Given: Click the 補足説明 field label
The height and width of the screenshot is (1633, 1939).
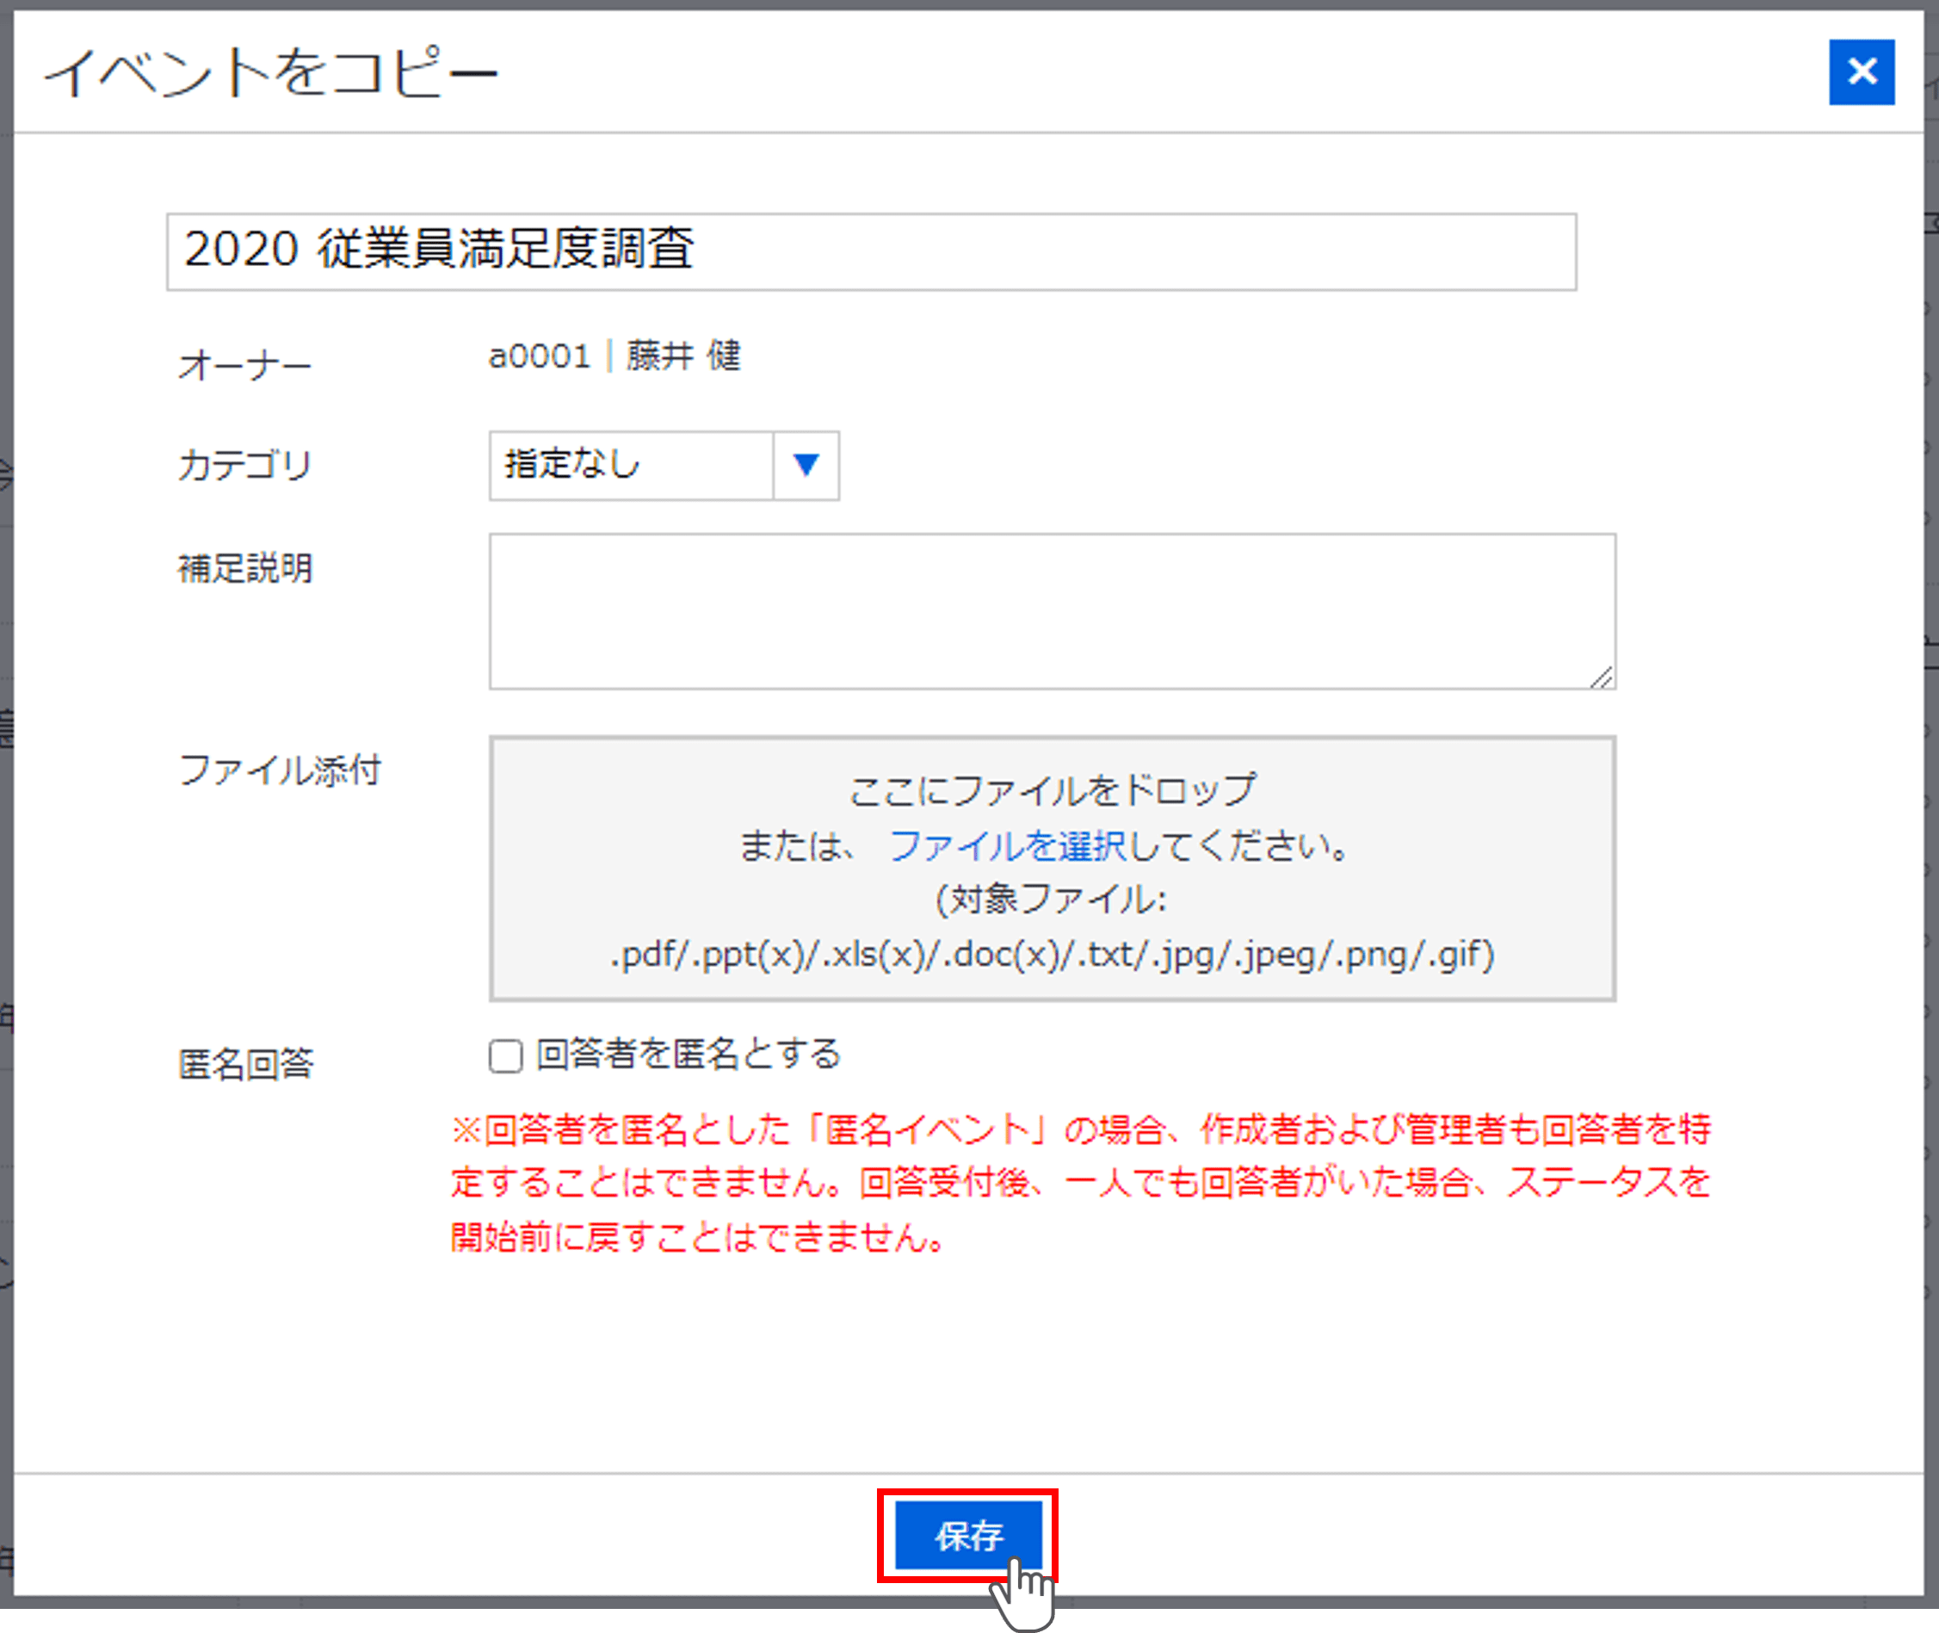Looking at the screenshot, I should (x=244, y=567).
